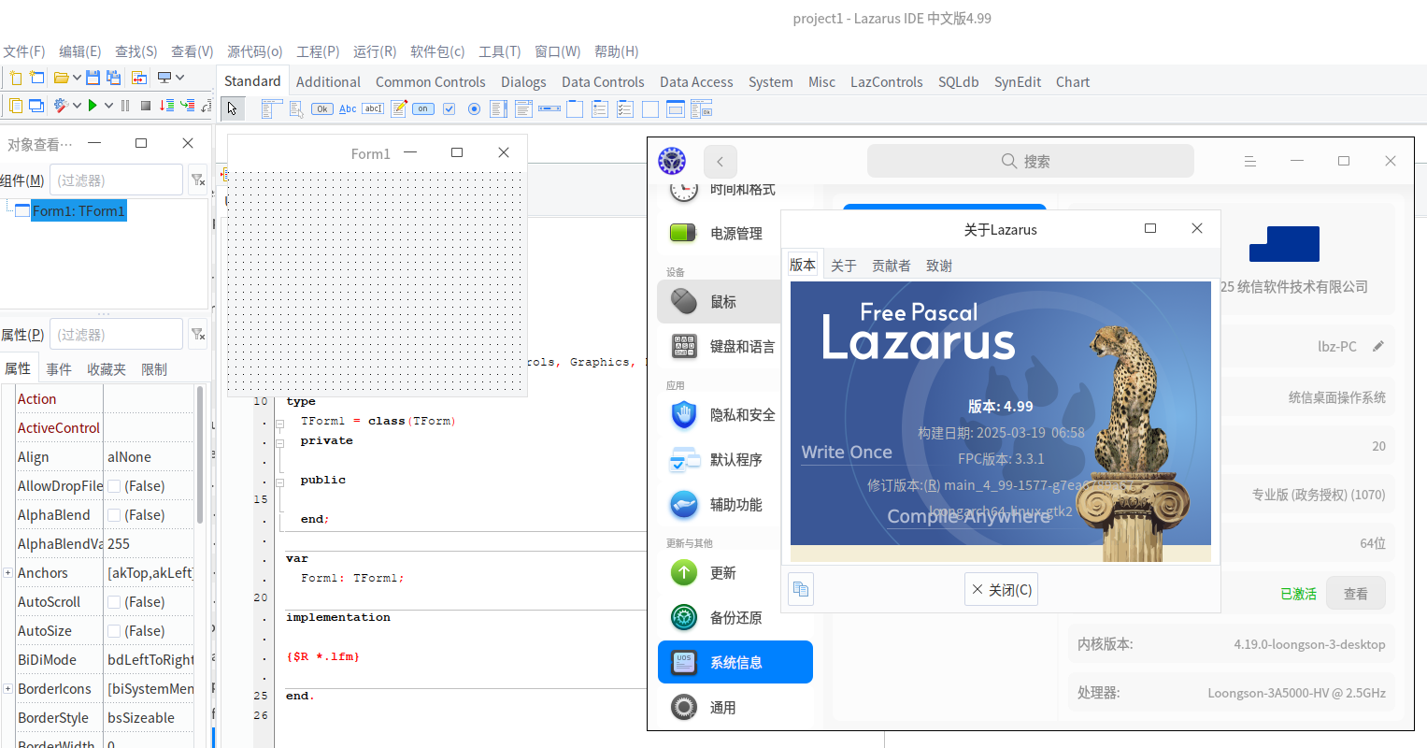Click the Save All icon
Screen dimensions: 1427x748
(x=113, y=78)
